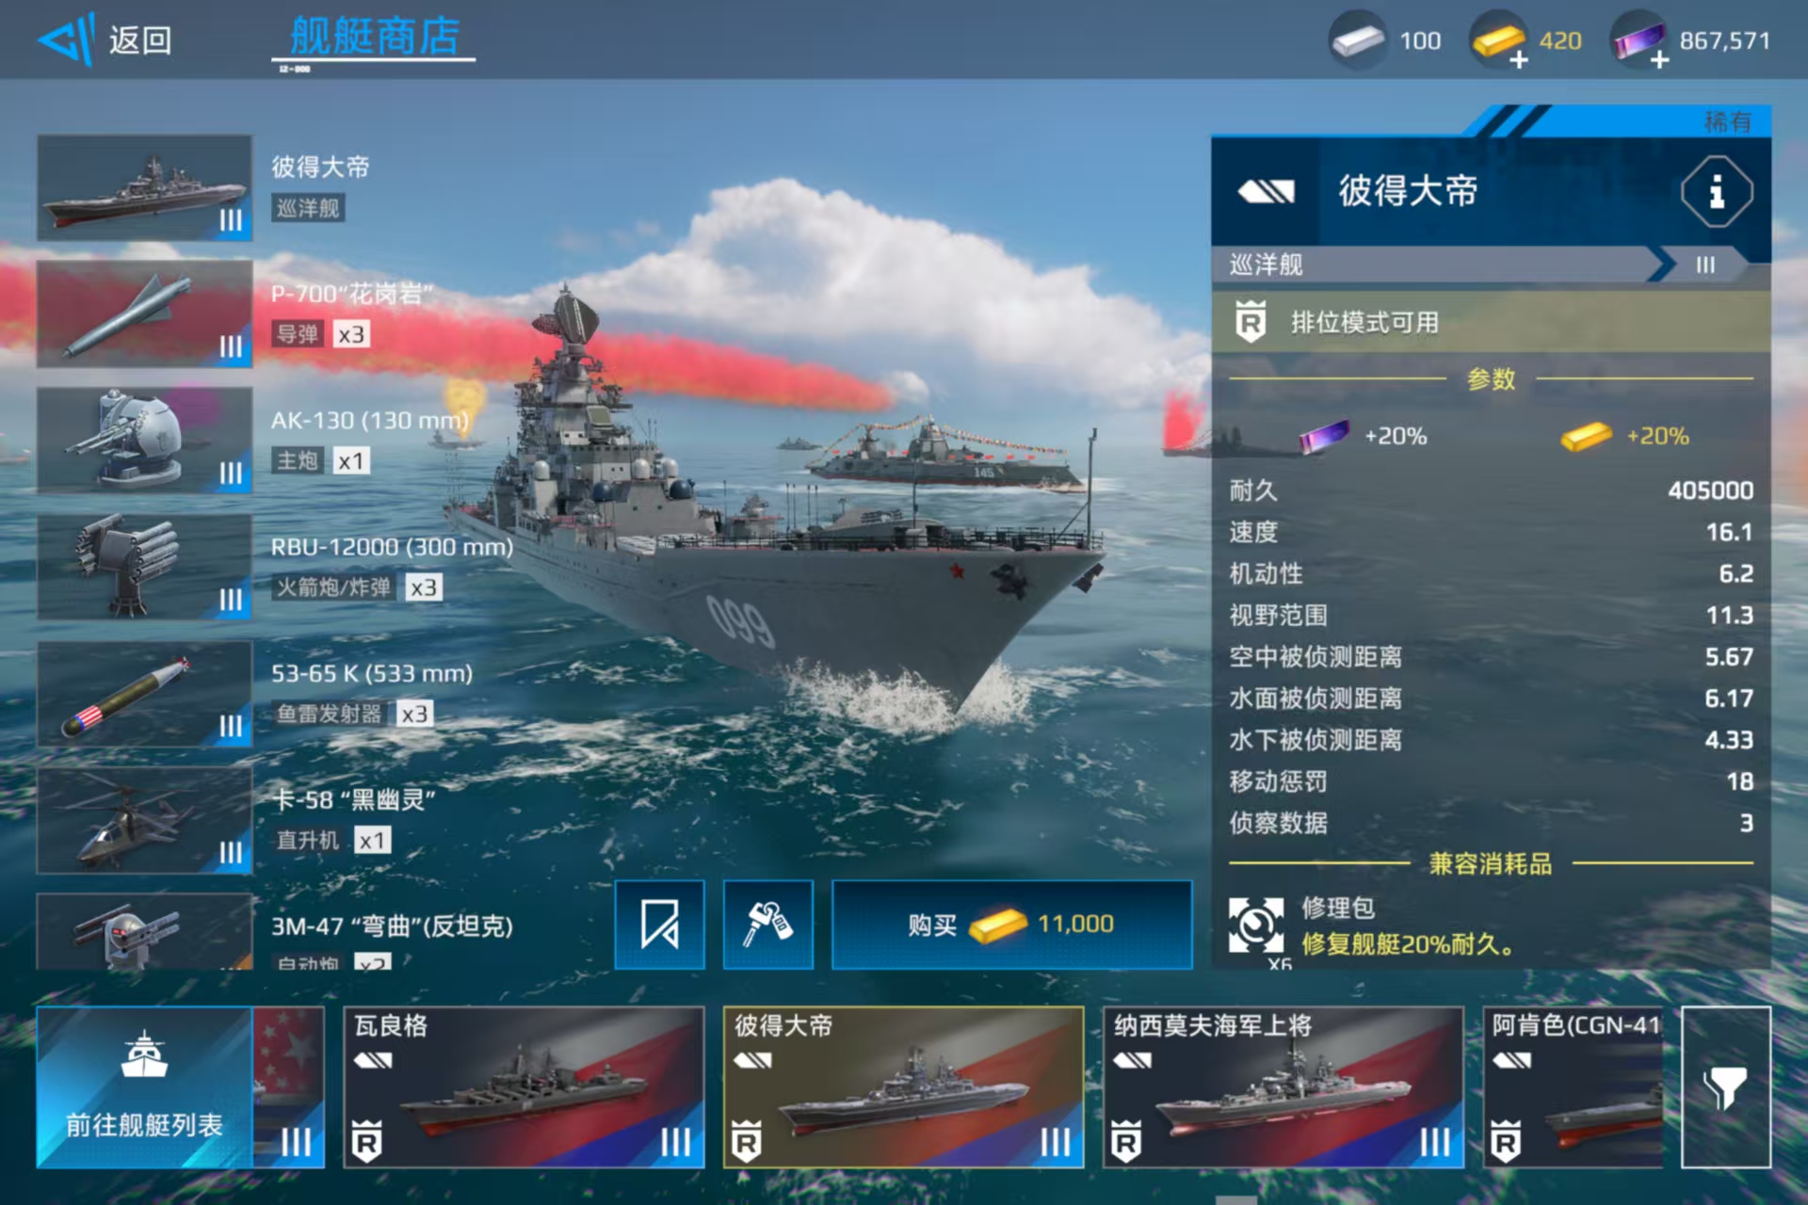Select the 阿肯色(CGN-41) ship card

pyautogui.click(x=1574, y=1087)
